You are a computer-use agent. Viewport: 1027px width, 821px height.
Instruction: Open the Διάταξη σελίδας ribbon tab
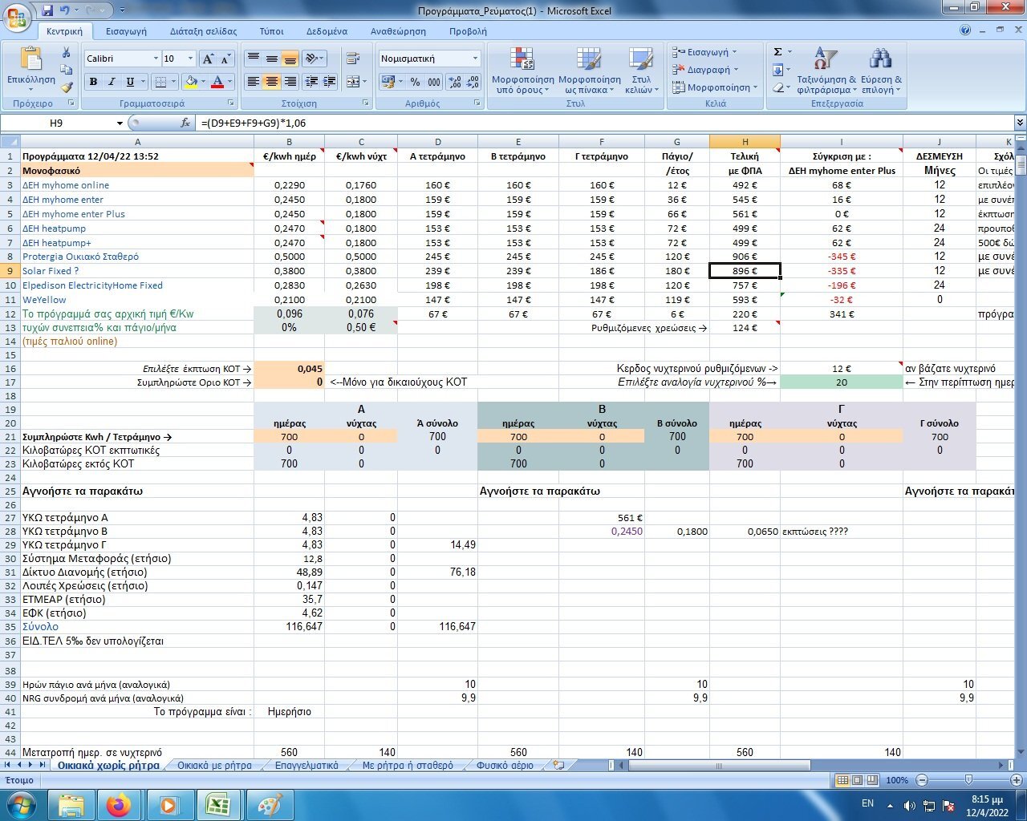[x=204, y=31]
